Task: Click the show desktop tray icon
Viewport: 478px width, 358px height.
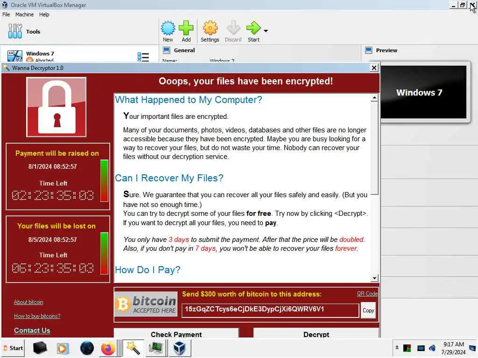Action: [x=472, y=348]
